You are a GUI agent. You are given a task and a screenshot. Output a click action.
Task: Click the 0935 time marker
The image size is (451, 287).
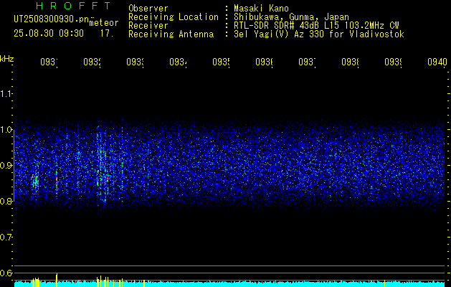(221, 62)
